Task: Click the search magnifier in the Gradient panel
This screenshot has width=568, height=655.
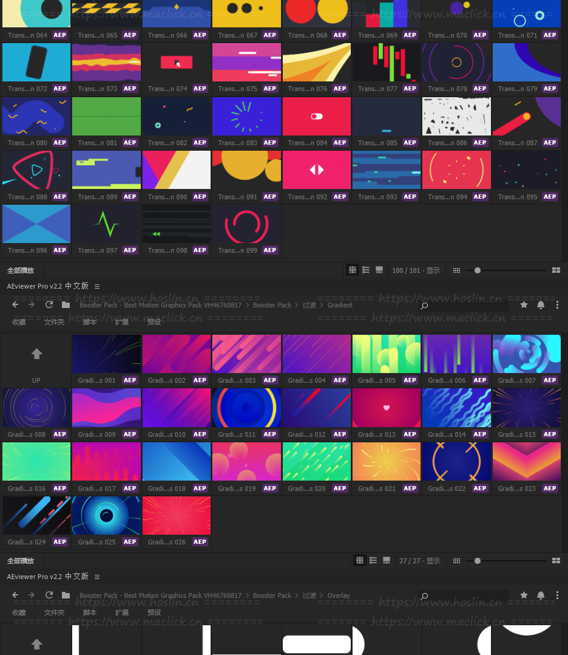Action: (x=424, y=306)
